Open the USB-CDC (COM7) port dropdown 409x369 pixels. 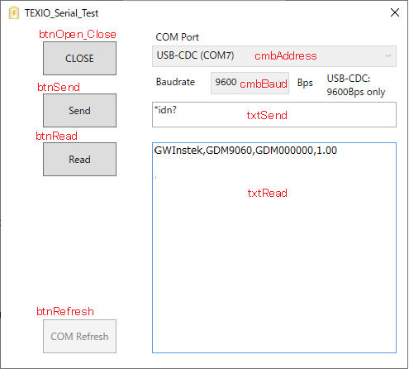(x=274, y=56)
